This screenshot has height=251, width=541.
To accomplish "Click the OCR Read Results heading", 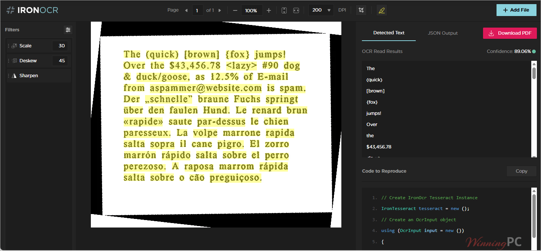I will (x=382, y=51).
